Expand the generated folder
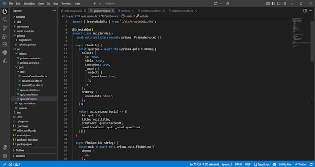This screenshot has height=167, width=315. point(23,26)
